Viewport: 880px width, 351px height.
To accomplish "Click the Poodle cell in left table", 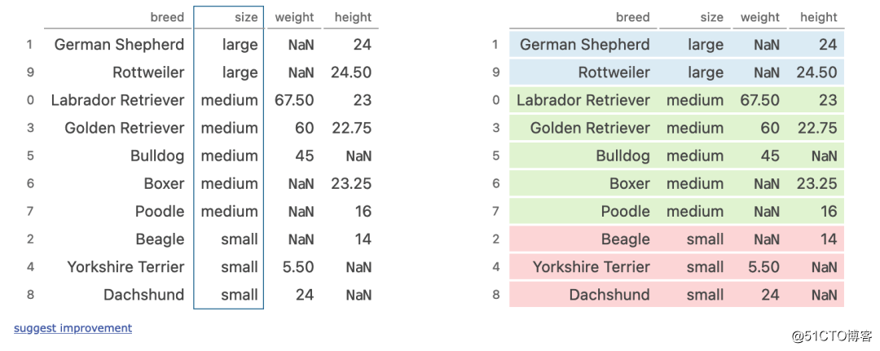I will point(160,212).
